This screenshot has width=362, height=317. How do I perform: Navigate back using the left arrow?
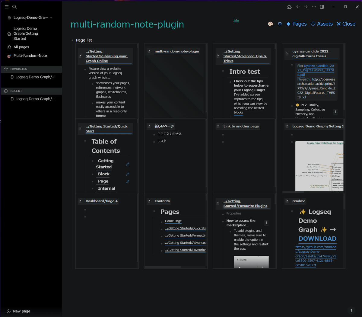click(x=298, y=7)
